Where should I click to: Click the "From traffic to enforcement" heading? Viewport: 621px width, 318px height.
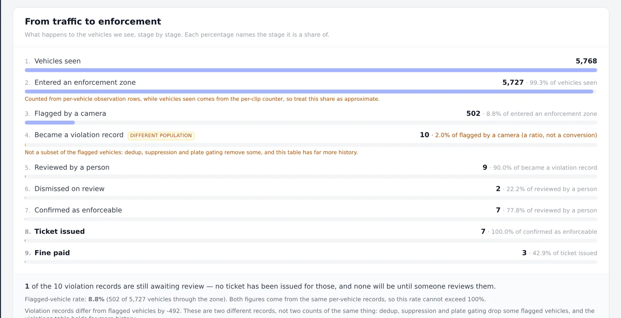(93, 21)
